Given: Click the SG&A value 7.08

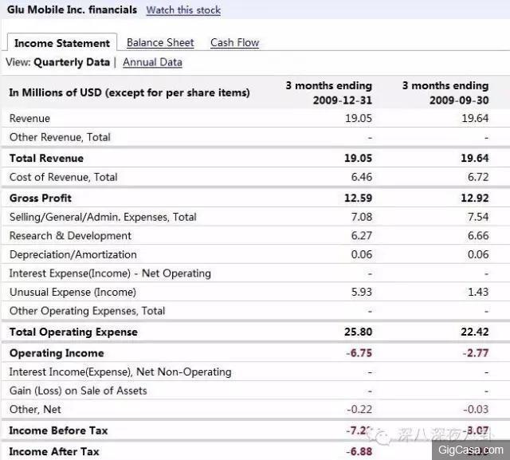Looking at the screenshot, I should coord(361,217).
